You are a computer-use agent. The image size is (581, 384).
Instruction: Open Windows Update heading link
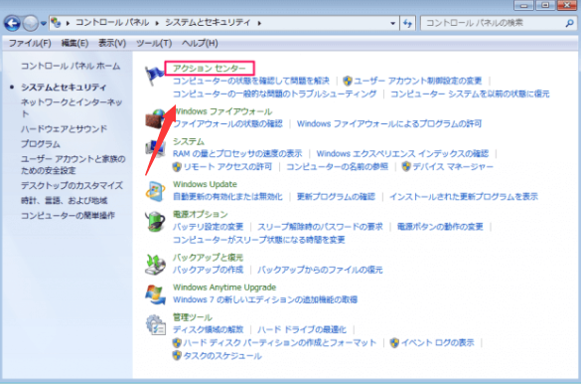(x=205, y=184)
